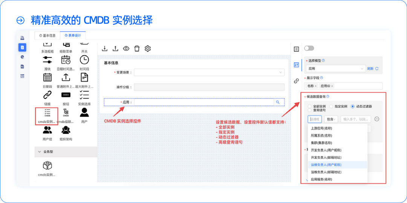Open the 选择模型 dropdown showing 应用
The height and width of the screenshot is (203, 407).
(x=336, y=69)
